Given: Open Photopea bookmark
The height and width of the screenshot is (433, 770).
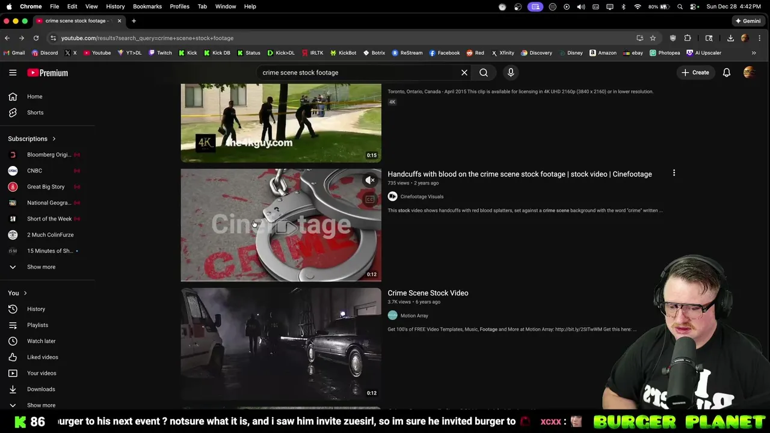Looking at the screenshot, I should (665, 53).
